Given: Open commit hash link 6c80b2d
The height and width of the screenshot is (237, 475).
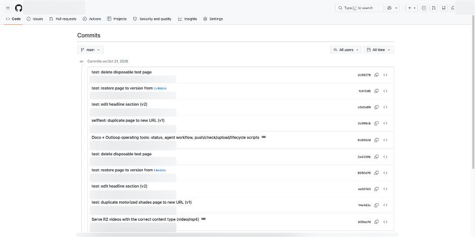Looking at the screenshot, I should click(364, 140).
